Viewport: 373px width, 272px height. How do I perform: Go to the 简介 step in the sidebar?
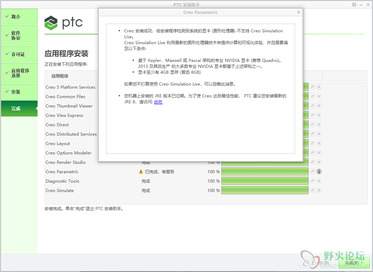19,17
